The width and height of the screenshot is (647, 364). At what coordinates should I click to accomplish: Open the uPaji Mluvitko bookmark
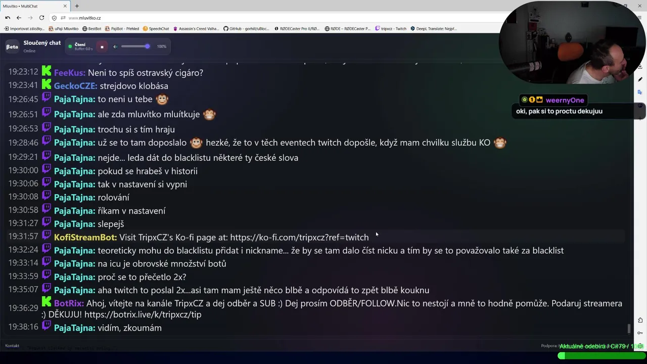(x=64, y=29)
